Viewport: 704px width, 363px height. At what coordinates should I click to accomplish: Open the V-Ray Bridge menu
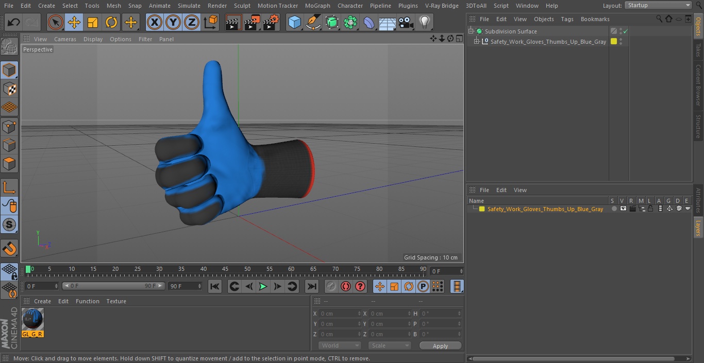442,6
